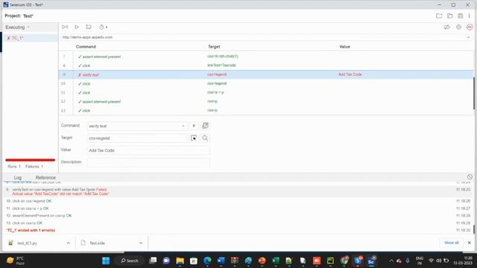Select click row 11 css=a > p

click(266, 92)
